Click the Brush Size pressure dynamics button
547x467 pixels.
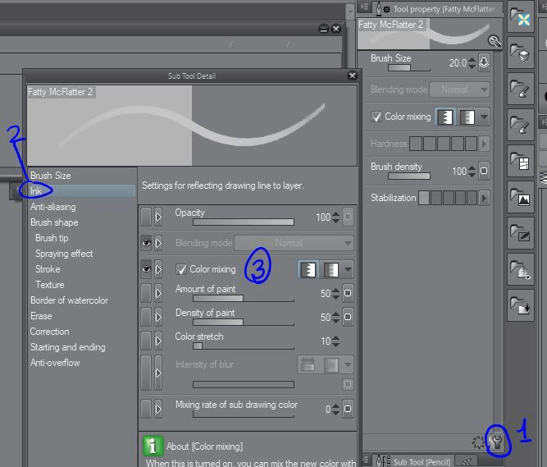point(484,63)
